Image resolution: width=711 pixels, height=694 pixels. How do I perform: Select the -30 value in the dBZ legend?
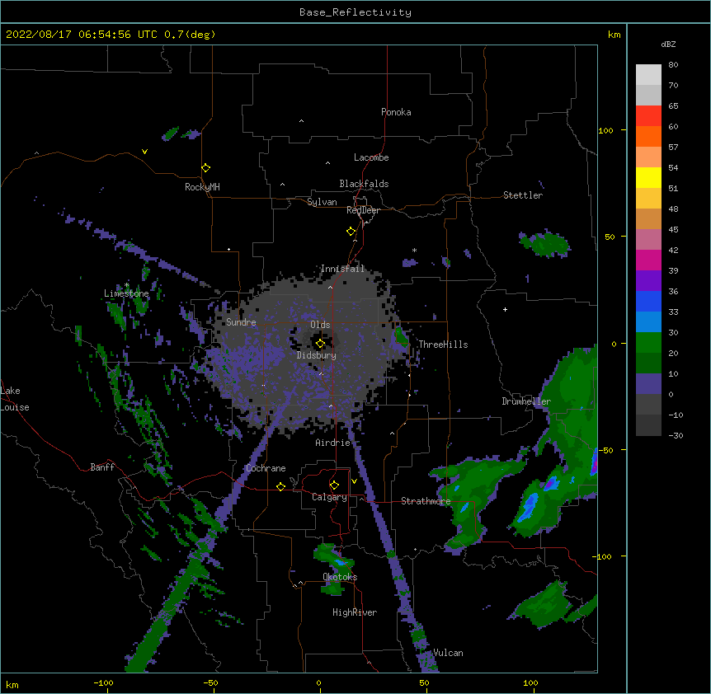click(676, 436)
